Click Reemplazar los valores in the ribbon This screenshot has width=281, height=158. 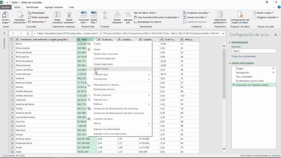pyautogui.click(x=148, y=22)
